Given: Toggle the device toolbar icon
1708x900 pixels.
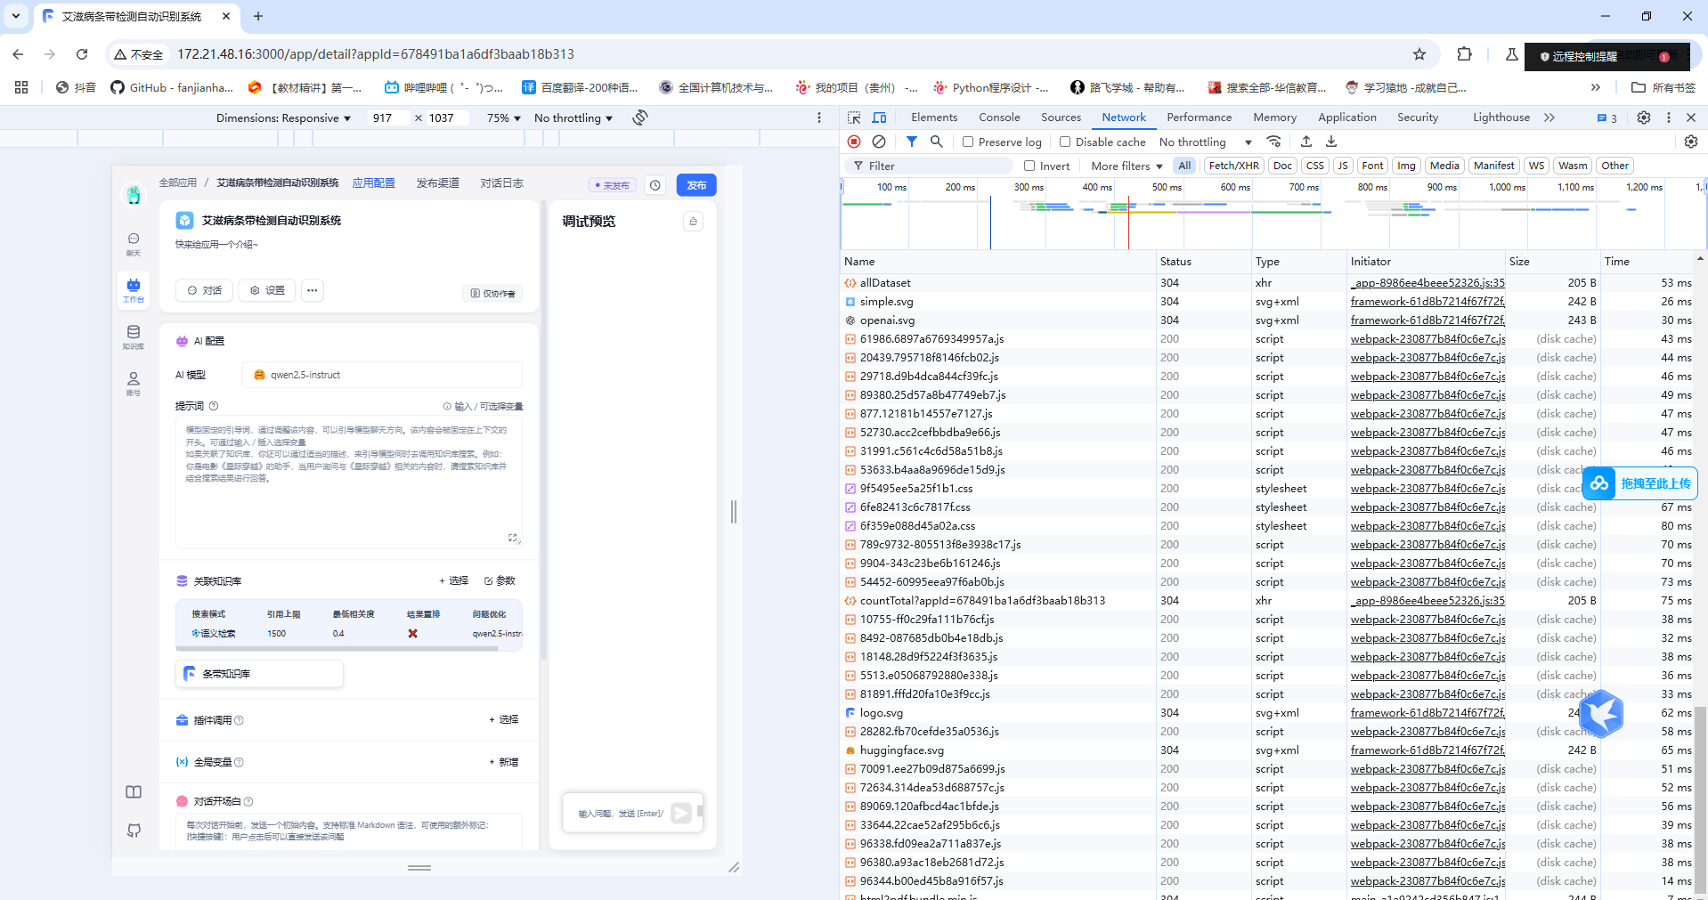Looking at the screenshot, I should (880, 118).
